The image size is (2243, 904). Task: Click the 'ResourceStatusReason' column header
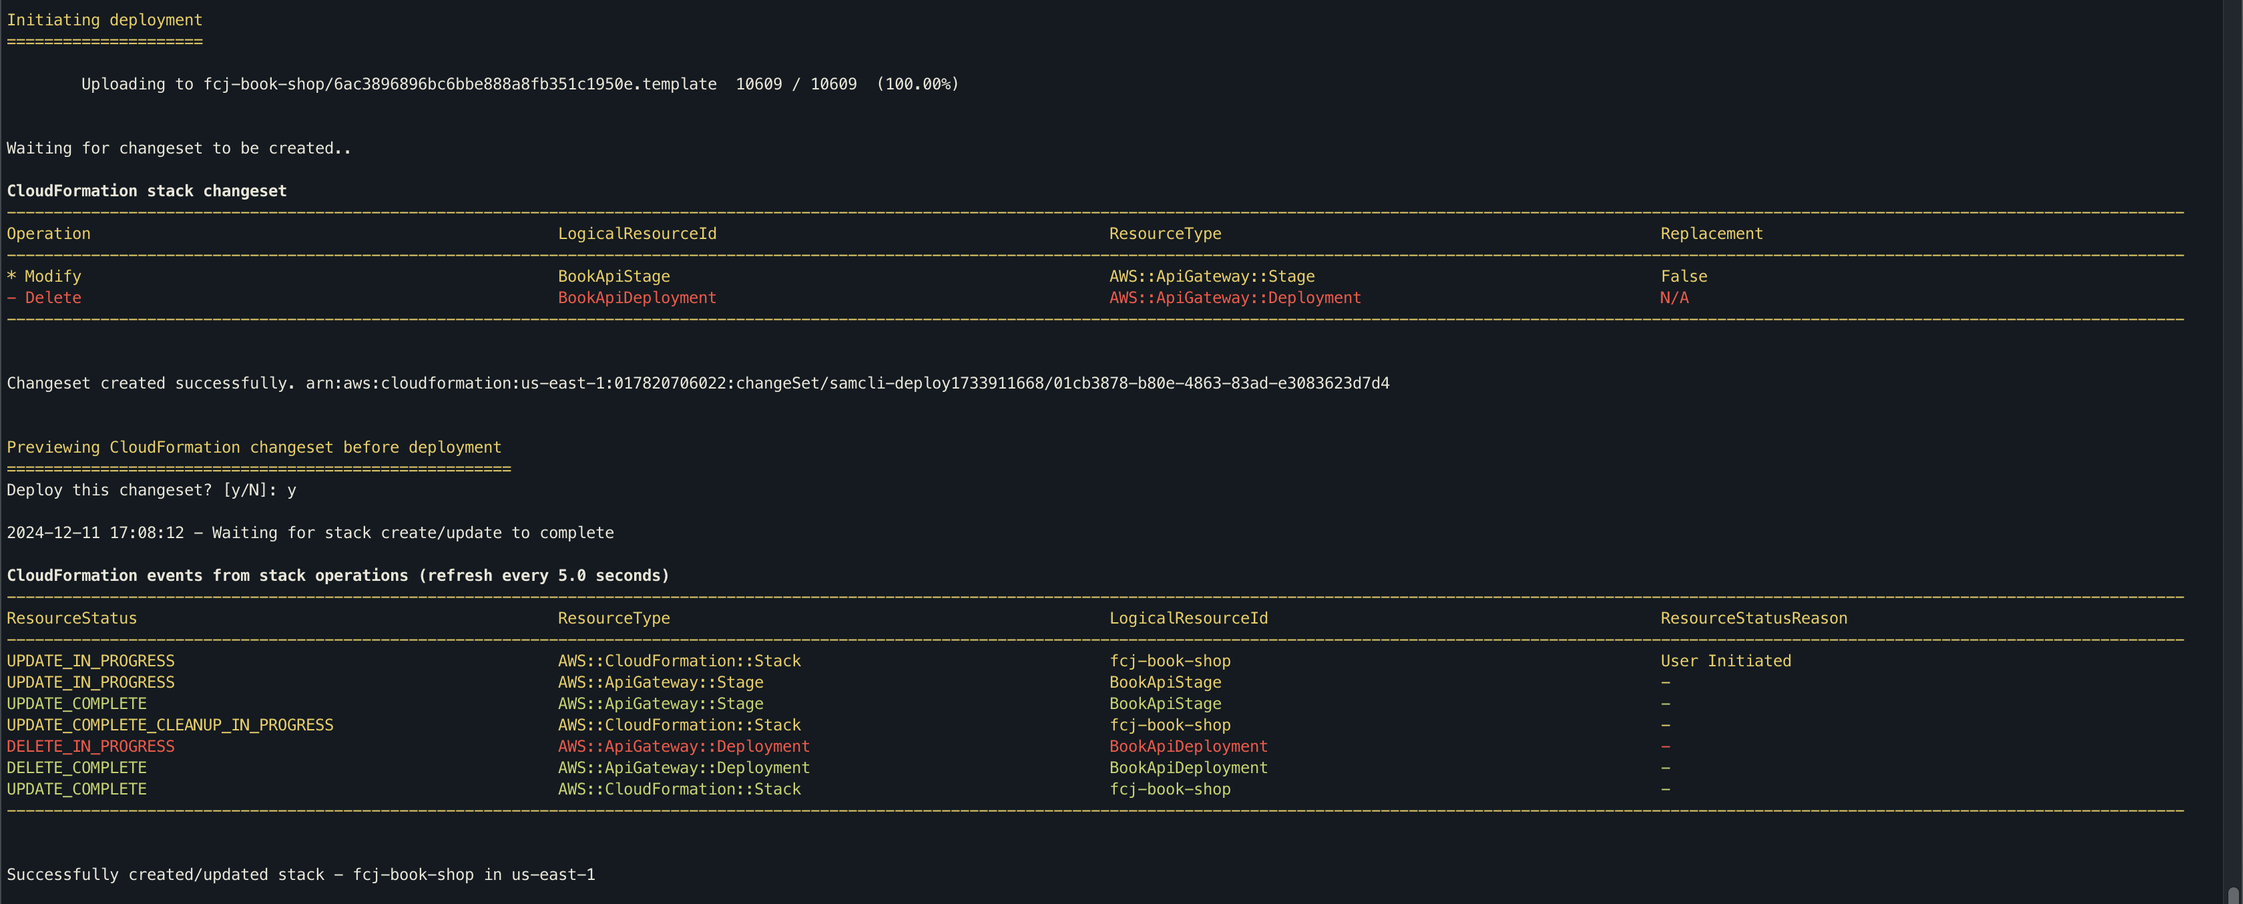click(1753, 618)
